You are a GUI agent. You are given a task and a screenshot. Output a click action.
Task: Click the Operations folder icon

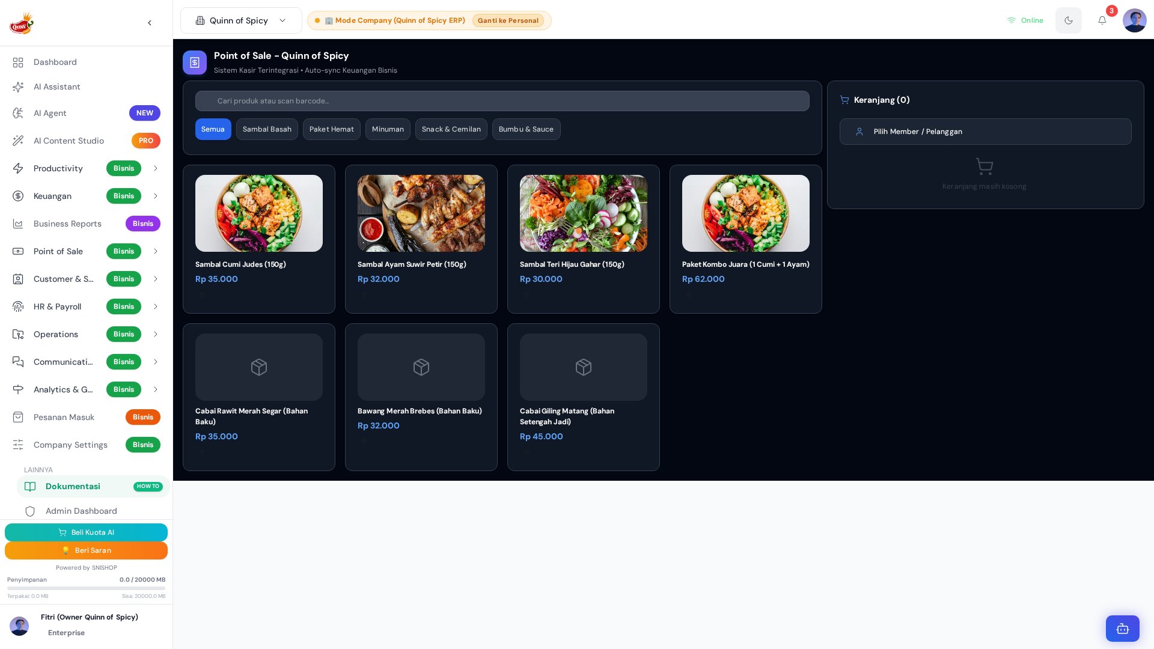click(18, 334)
